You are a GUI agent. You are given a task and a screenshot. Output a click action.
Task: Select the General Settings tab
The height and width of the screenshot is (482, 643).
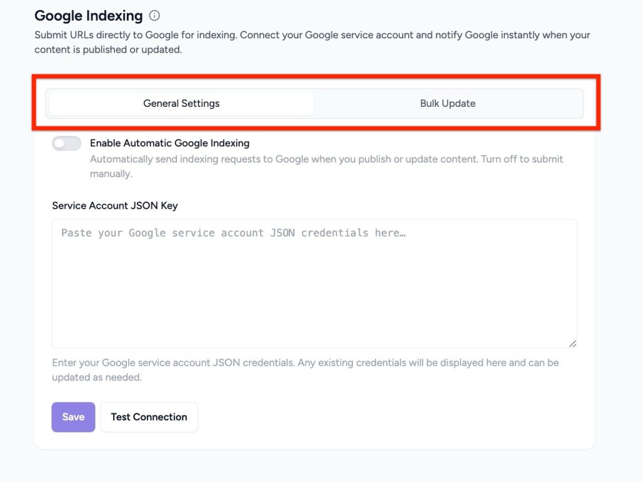[x=181, y=103]
